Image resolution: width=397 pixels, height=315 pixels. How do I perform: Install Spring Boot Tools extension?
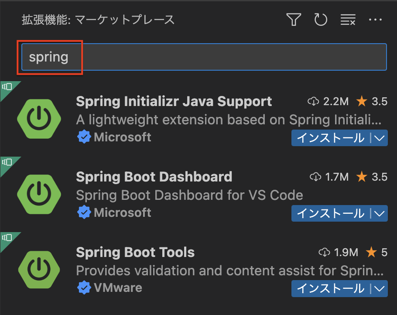click(x=330, y=289)
